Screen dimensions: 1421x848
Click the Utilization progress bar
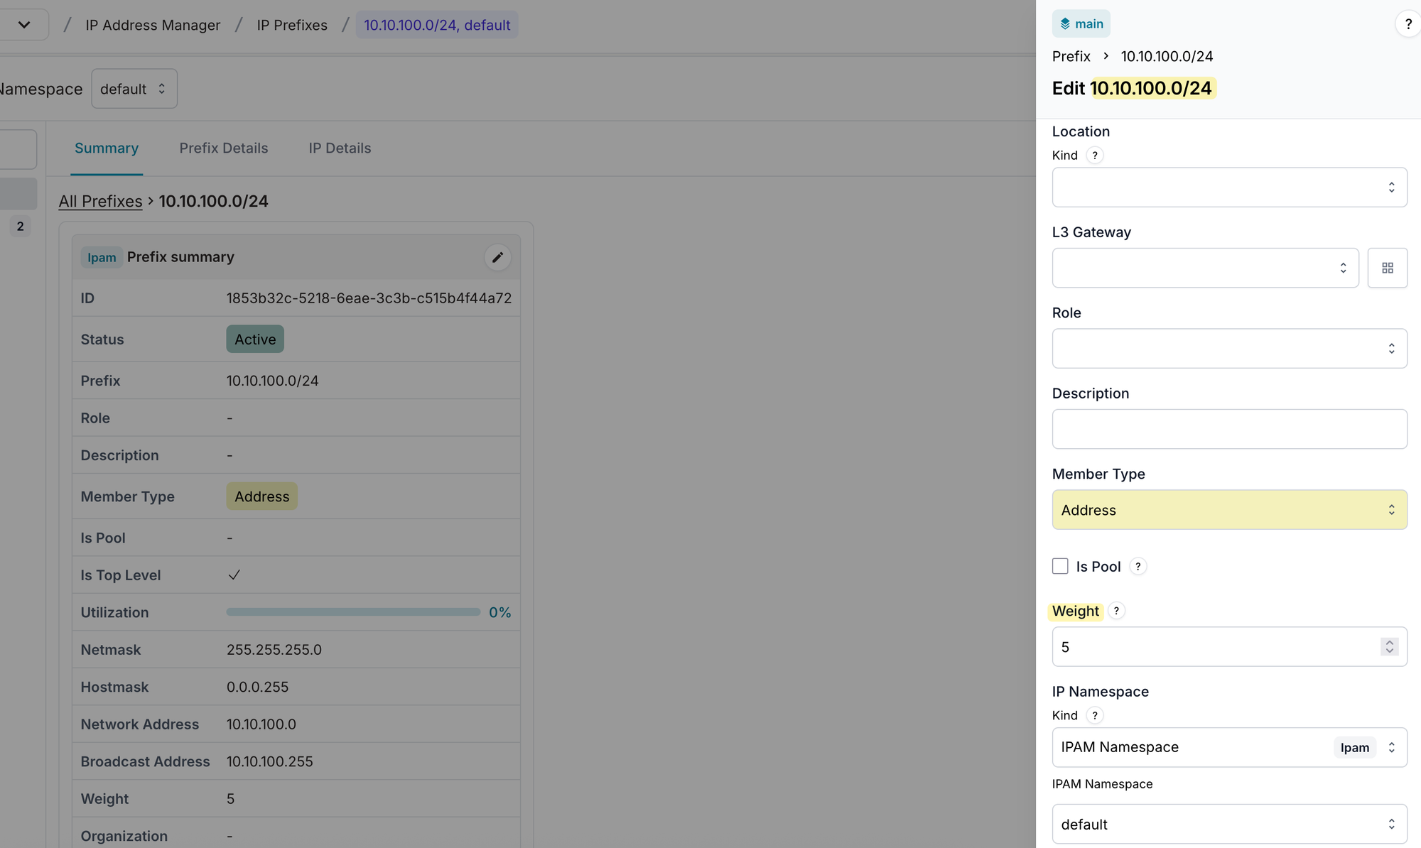353,612
